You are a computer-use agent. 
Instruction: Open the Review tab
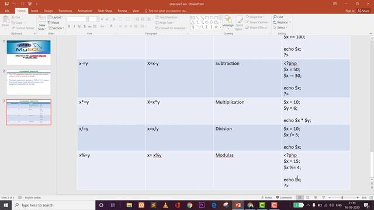point(122,11)
